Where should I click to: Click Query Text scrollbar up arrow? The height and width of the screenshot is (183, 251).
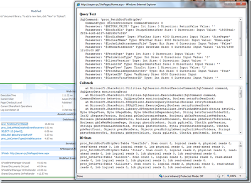pyautogui.click(x=240, y=19)
